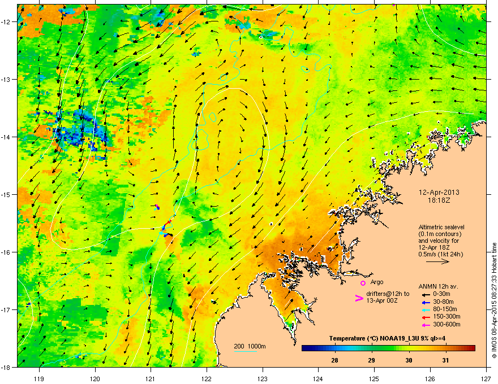The image size is (498, 384).
Task: Click colorbar tick label 29
Action: tap(371, 360)
